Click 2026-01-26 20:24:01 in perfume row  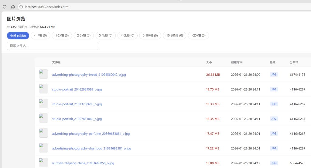point(245,134)
